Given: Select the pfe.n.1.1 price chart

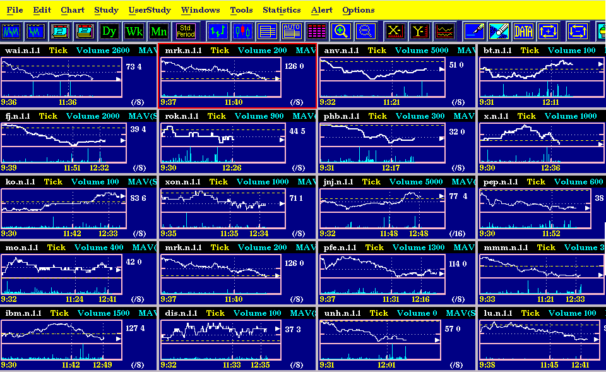Looking at the screenshot, I should [383, 267].
